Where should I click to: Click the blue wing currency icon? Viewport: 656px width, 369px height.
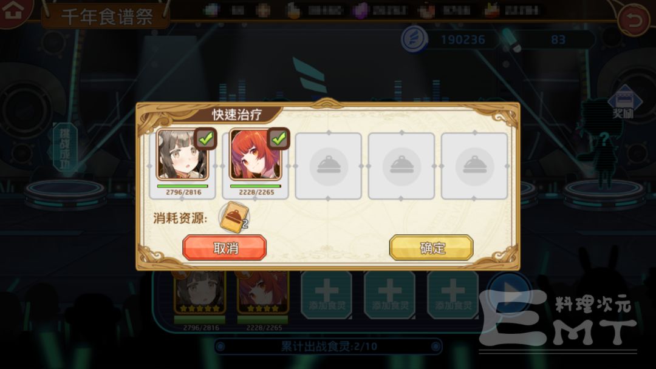point(414,39)
